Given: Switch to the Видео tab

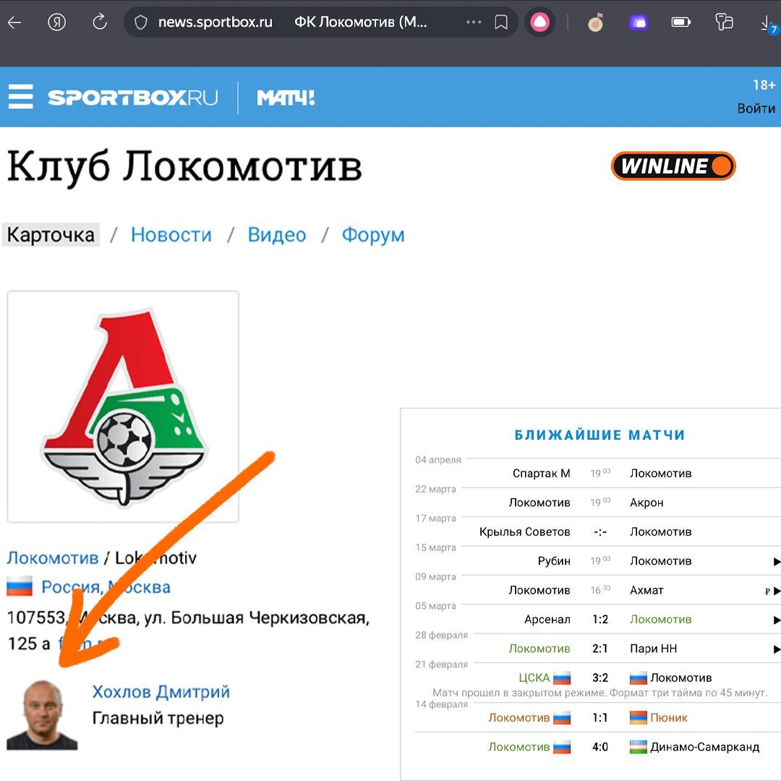Looking at the screenshot, I should pos(277,234).
